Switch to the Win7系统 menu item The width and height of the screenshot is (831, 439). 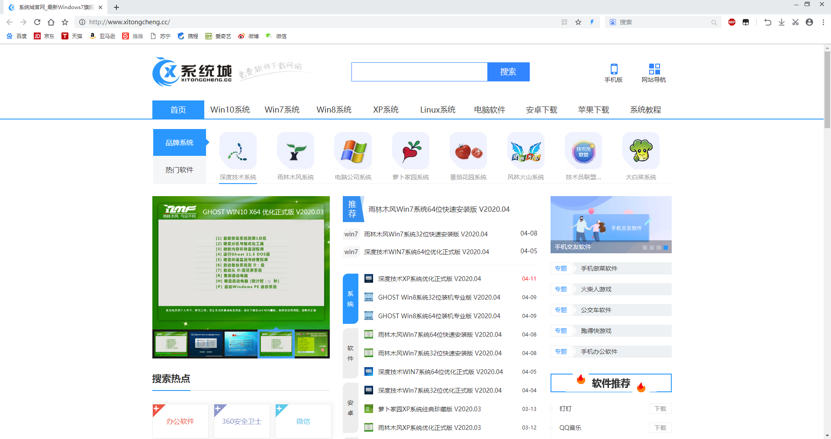click(282, 110)
